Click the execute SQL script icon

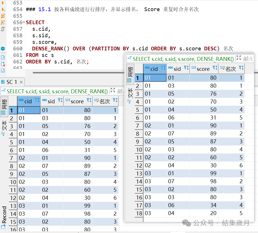[3, 16]
